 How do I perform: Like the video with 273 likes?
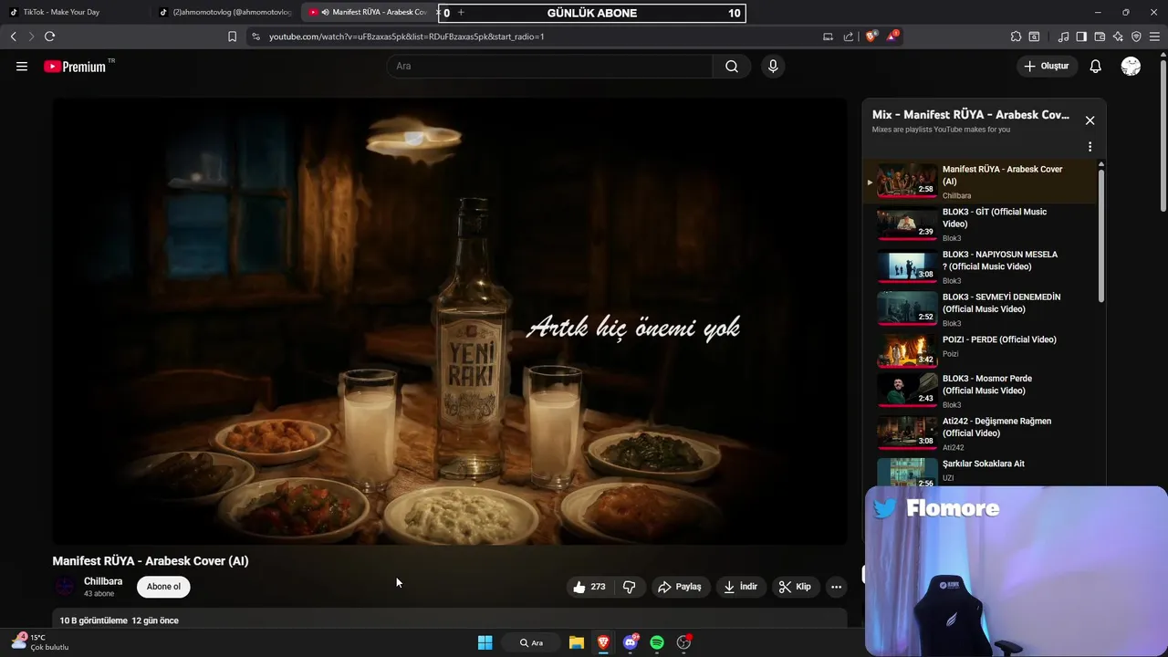[x=589, y=587]
